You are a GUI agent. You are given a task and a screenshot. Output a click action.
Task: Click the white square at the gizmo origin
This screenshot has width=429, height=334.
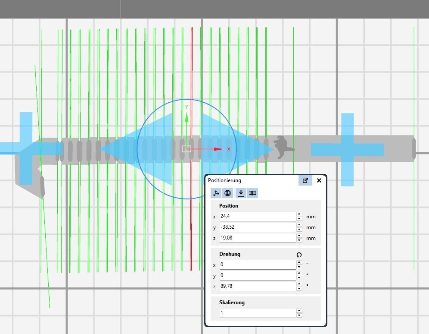(x=187, y=149)
